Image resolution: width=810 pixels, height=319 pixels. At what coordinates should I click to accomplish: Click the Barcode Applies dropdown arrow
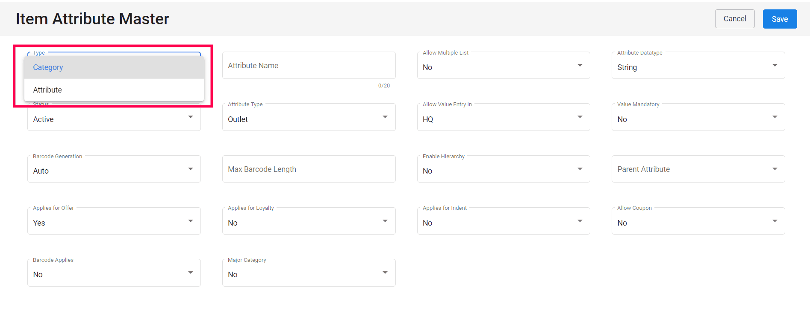coord(191,273)
